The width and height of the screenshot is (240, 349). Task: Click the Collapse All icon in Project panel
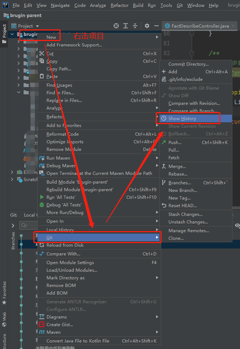135,26
